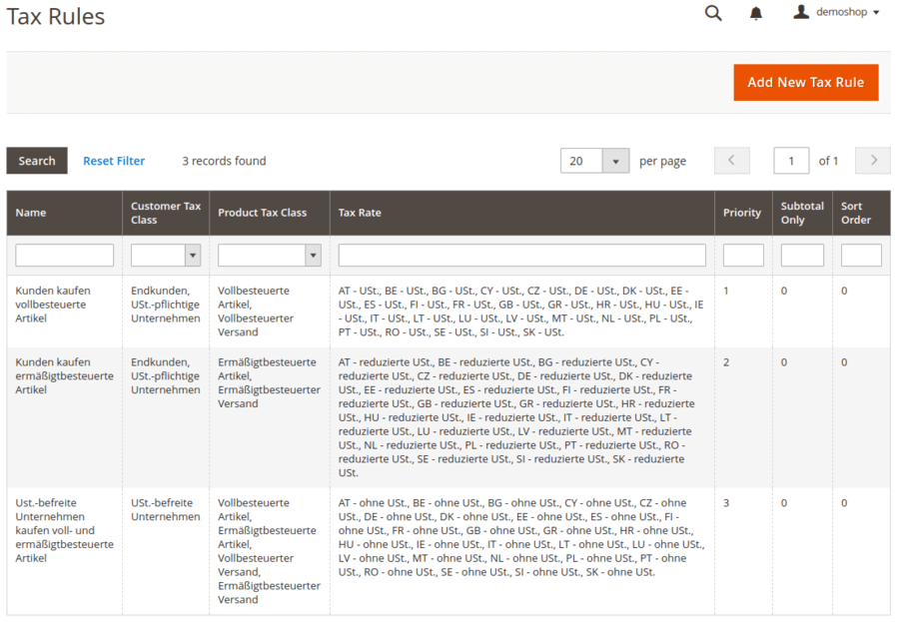Image resolution: width=899 pixels, height=622 pixels.
Task: Click the demoshop user avatar icon
Action: pyautogui.click(x=801, y=12)
